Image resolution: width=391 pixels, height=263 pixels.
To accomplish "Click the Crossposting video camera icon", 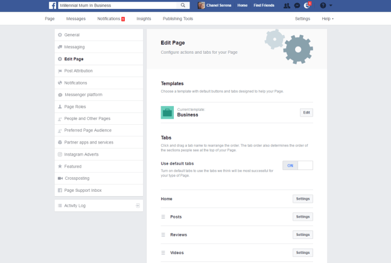I will click(60, 178).
